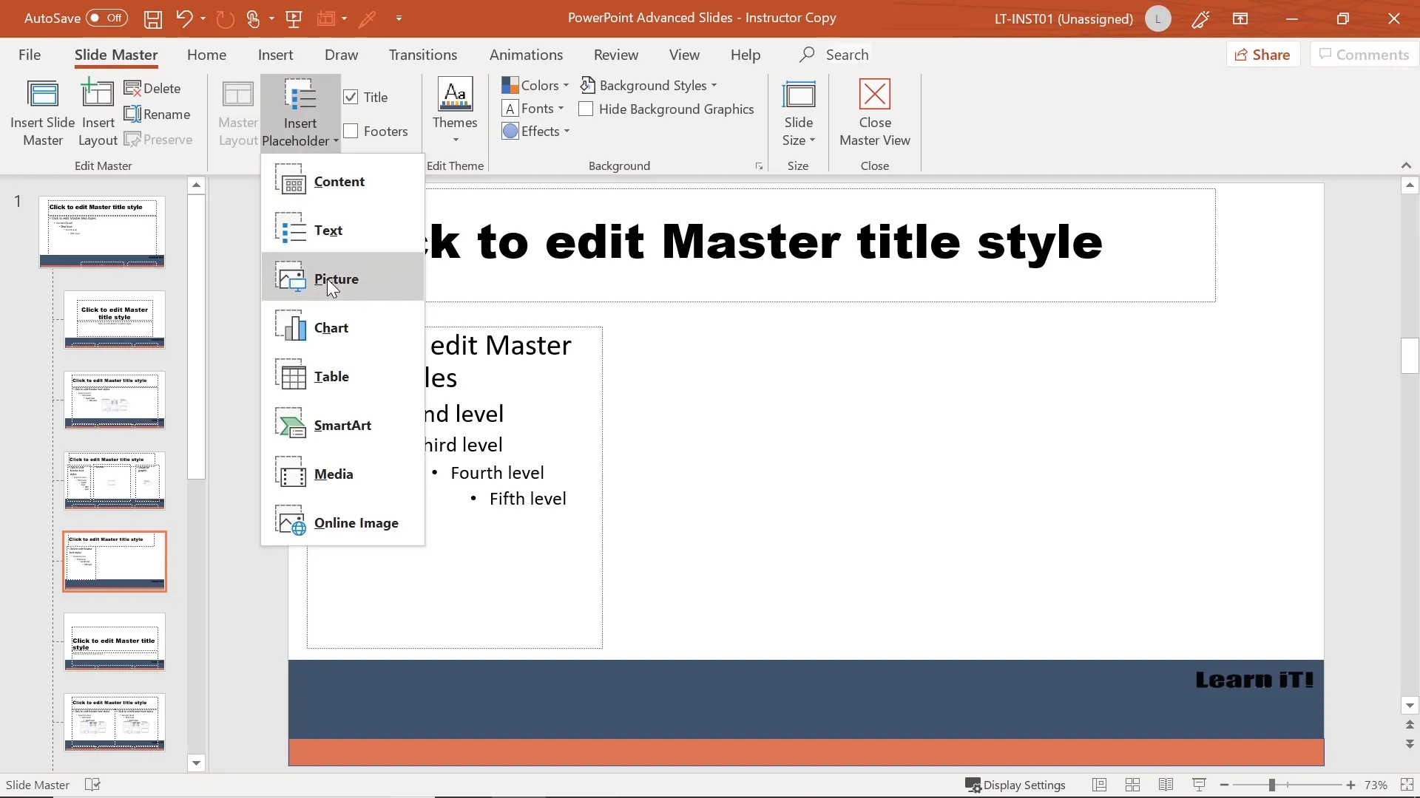
Task: Check the Footers checkbox
Action: pyautogui.click(x=351, y=131)
